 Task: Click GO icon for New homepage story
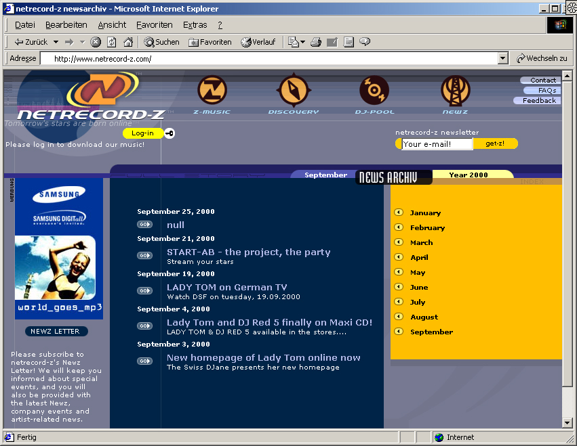coord(144,361)
